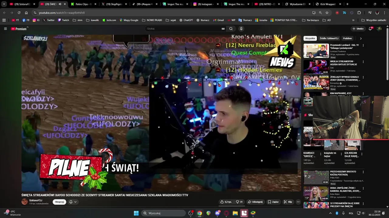
Task: Select the Źródło: SzklanaY2J filter chip
Action: click(329, 38)
